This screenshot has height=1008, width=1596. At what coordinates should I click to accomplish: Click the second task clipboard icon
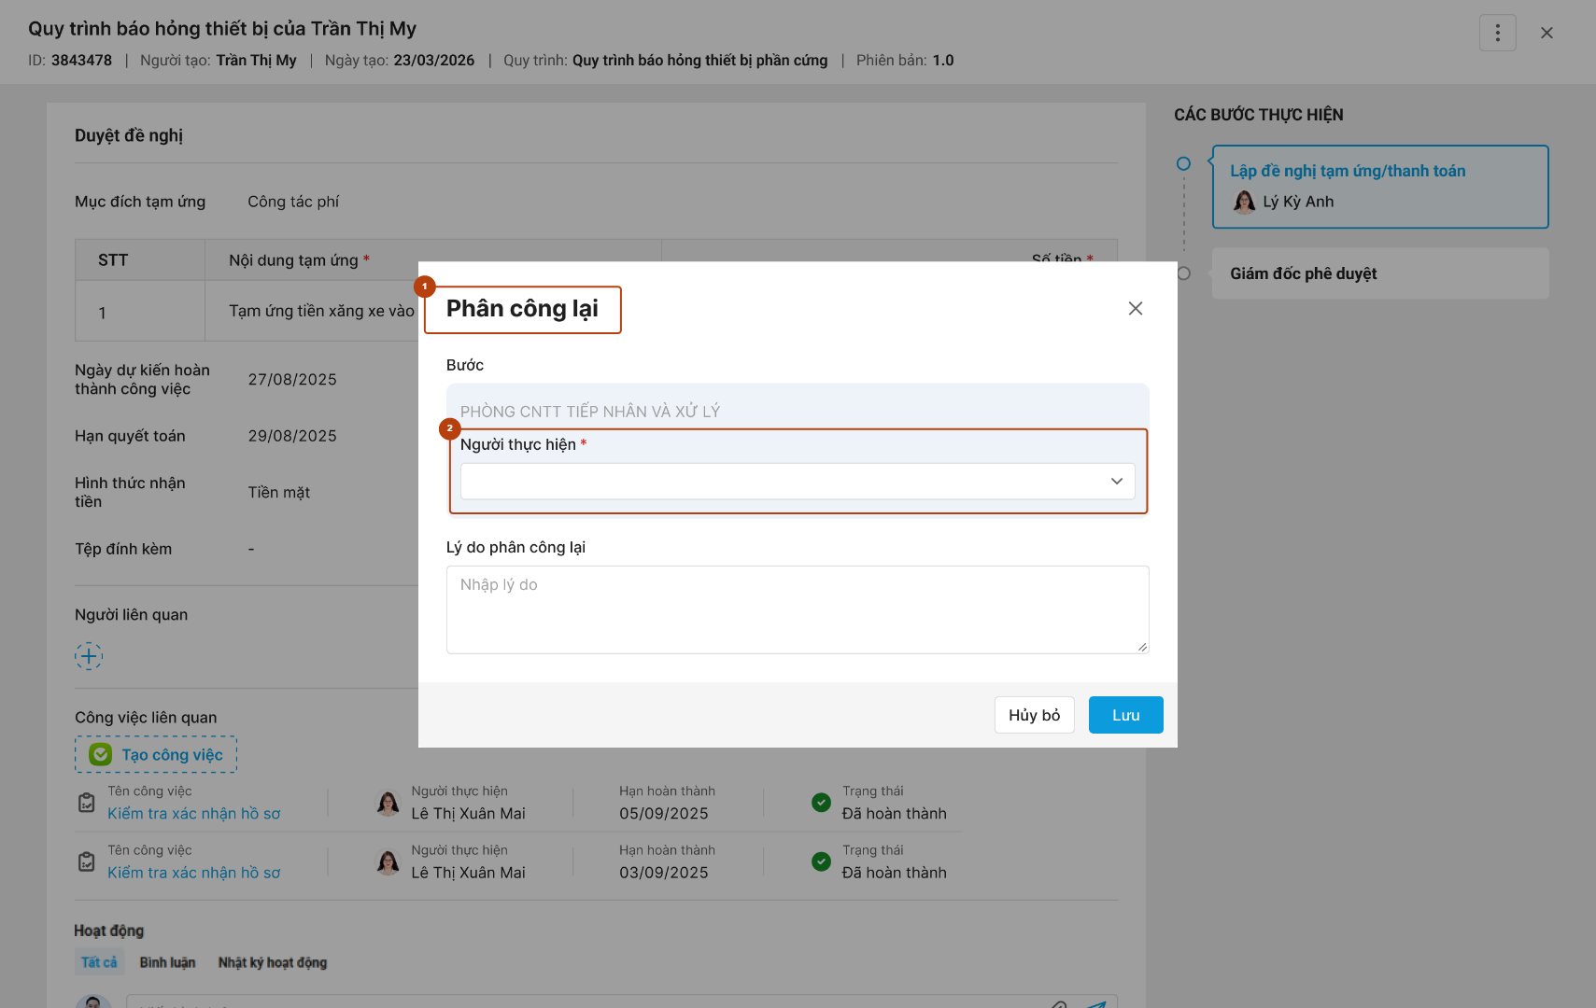point(87,861)
